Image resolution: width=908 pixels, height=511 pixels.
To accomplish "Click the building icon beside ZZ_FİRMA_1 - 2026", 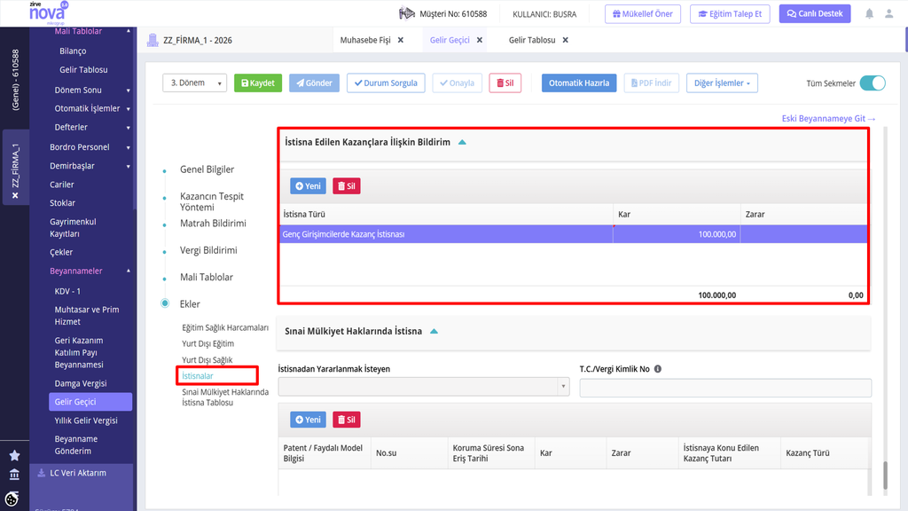I will pos(153,40).
